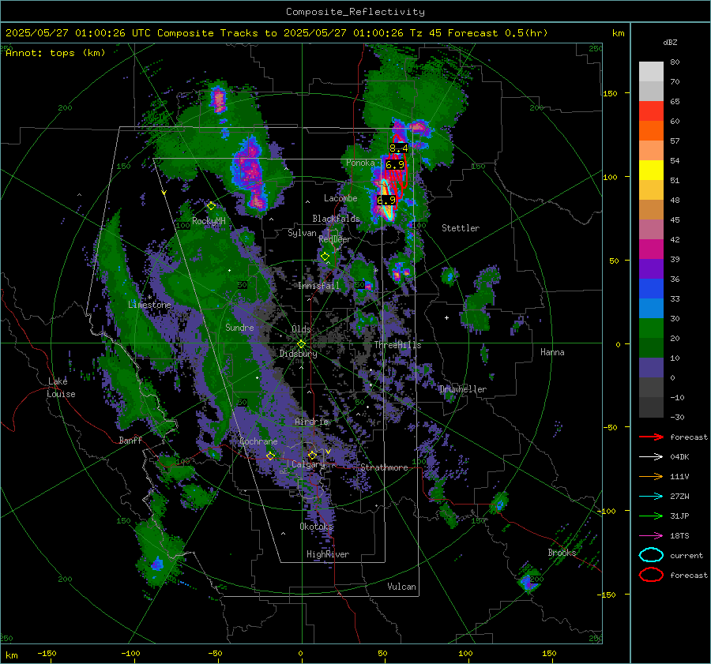Select the dark gray -30 dBZ bottom swatch
This screenshot has height=664, width=711.
tap(651, 407)
